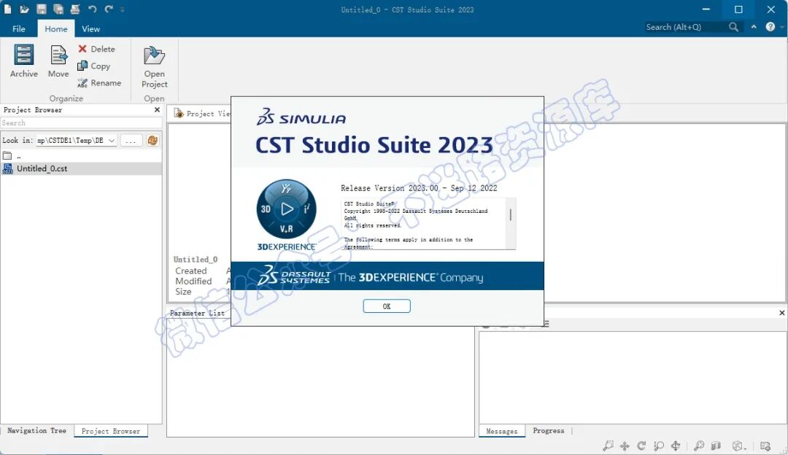Click the Delete command in Organize group
The height and width of the screenshot is (455, 788).
[x=96, y=49]
